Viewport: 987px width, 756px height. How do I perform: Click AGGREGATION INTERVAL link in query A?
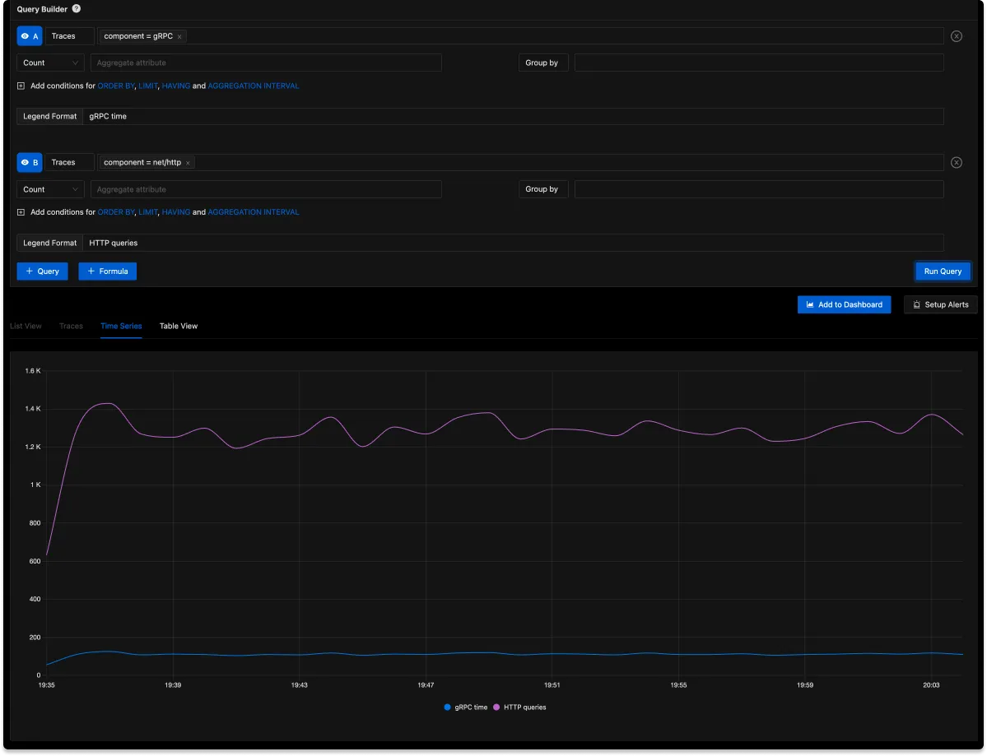[x=253, y=86]
